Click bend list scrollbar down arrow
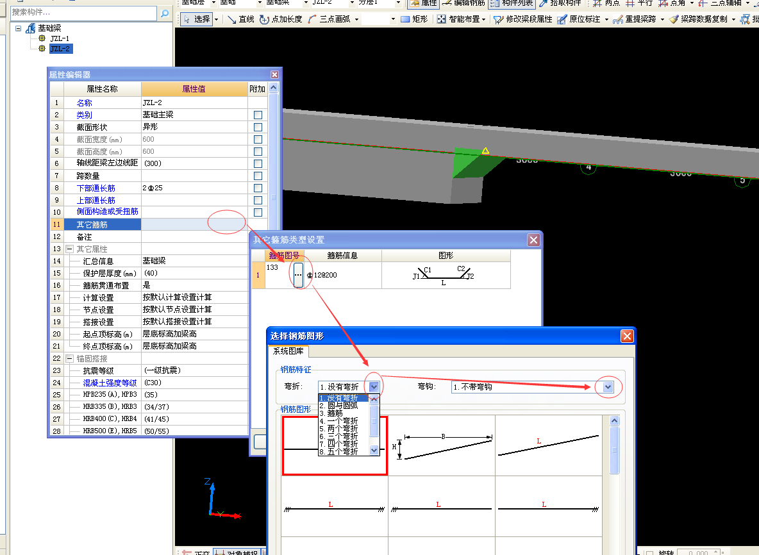The height and width of the screenshot is (555, 759). [x=374, y=451]
